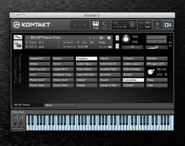Click the Pitch wheel
This screenshot has height=146, width=185.
[x=15, y=120]
